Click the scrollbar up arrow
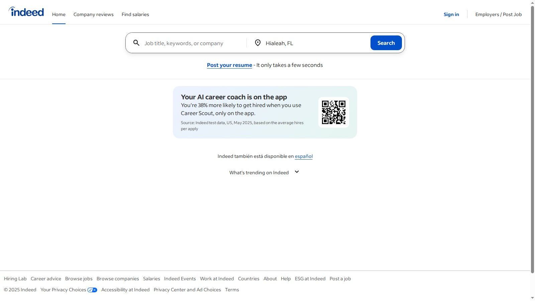The width and height of the screenshot is (535, 301). (x=532, y=3)
